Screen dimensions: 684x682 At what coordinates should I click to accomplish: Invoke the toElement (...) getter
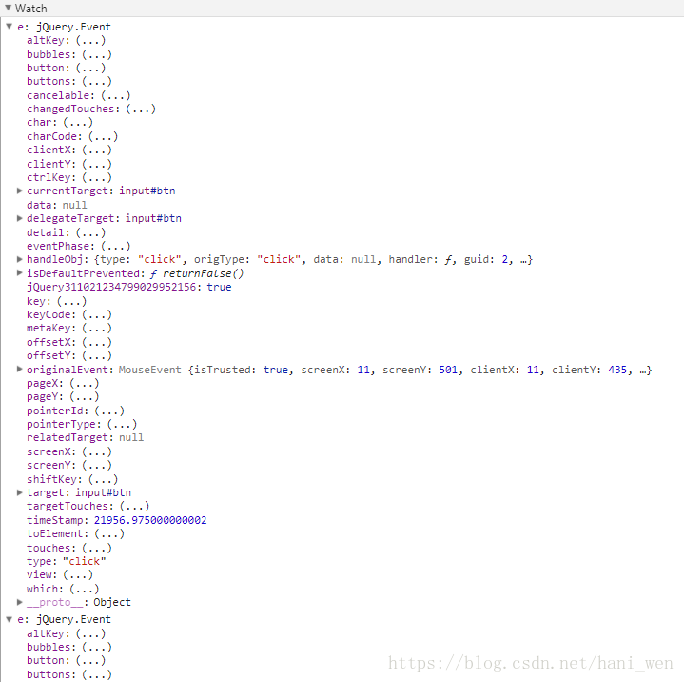click(x=109, y=534)
